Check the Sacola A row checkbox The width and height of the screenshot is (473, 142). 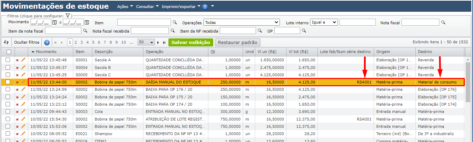tap(8, 60)
